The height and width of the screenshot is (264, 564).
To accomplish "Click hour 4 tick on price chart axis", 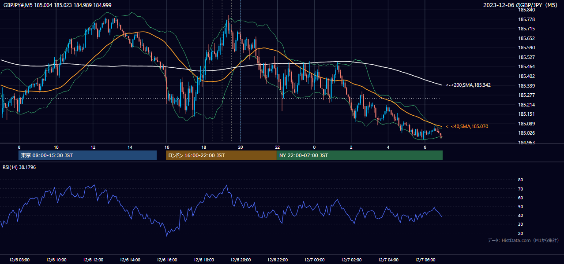I will (x=387, y=147).
